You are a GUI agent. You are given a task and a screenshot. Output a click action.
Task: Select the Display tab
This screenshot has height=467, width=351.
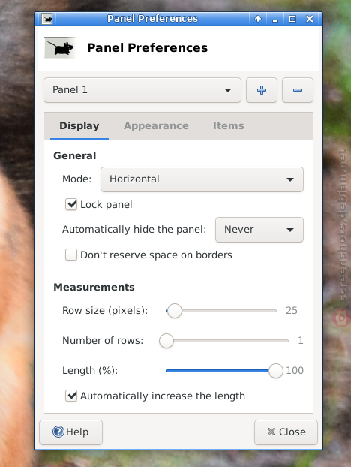pos(79,126)
